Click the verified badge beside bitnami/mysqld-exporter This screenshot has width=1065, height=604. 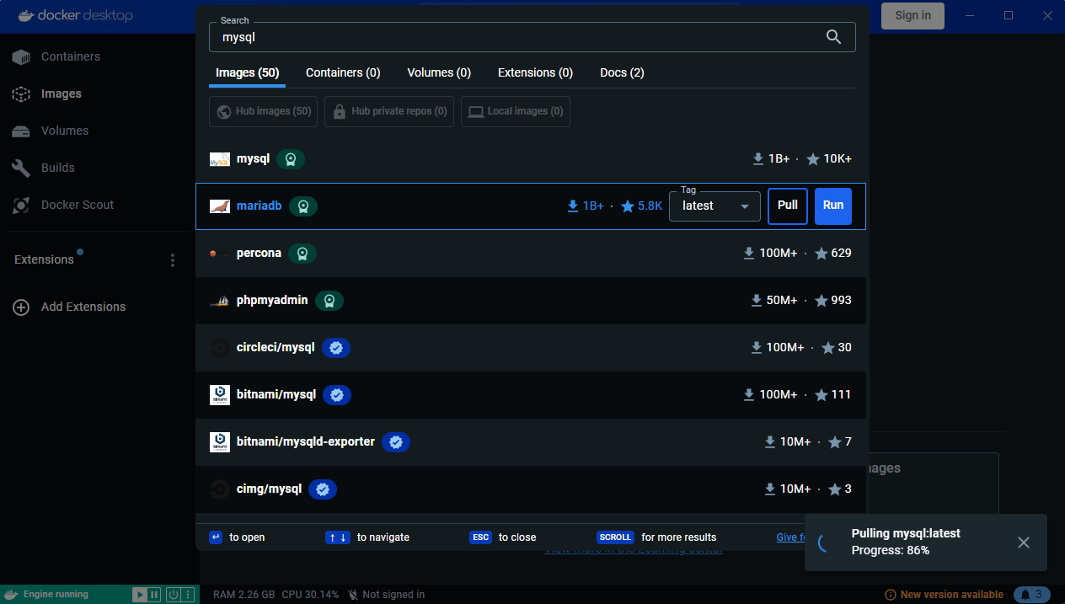[x=396, y=442]
